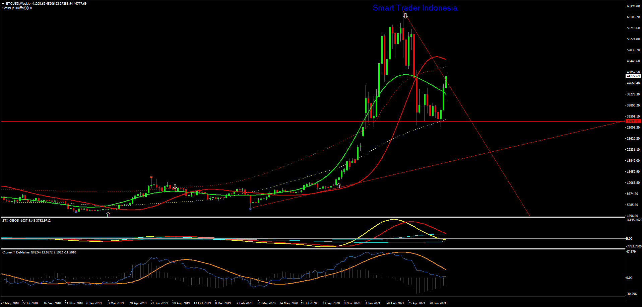Click the 11 Nov 2018 date label
642x307 pixels.
coord(74,303)
